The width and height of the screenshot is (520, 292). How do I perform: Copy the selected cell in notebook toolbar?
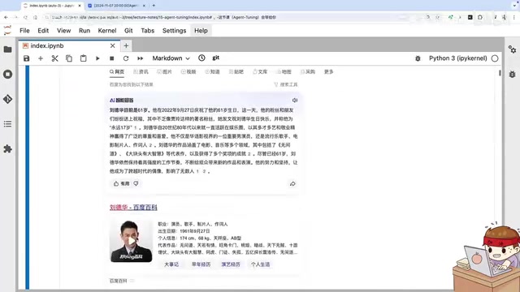[x=69, y=58]
